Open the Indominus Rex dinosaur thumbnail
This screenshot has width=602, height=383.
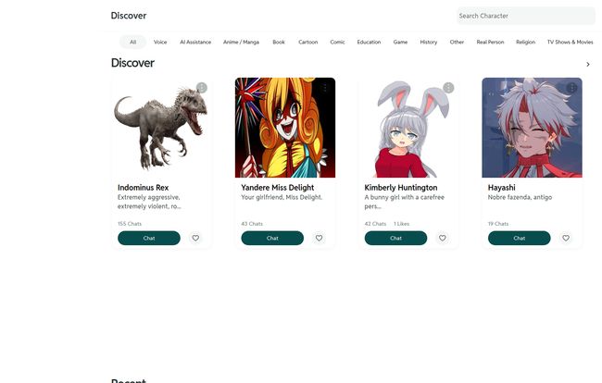[x=161, y=128]
